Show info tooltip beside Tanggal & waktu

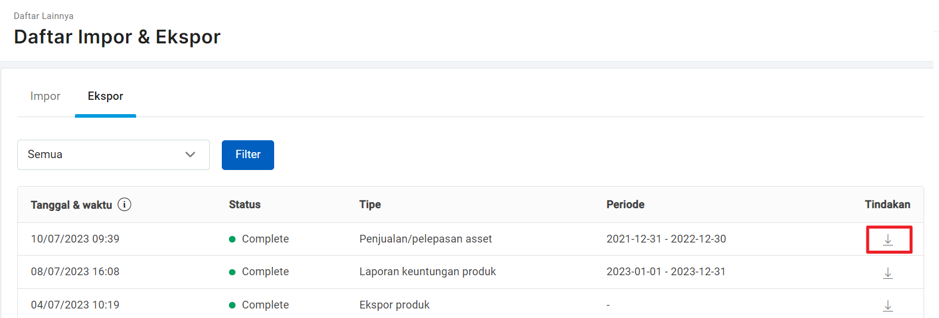(124, 204)
